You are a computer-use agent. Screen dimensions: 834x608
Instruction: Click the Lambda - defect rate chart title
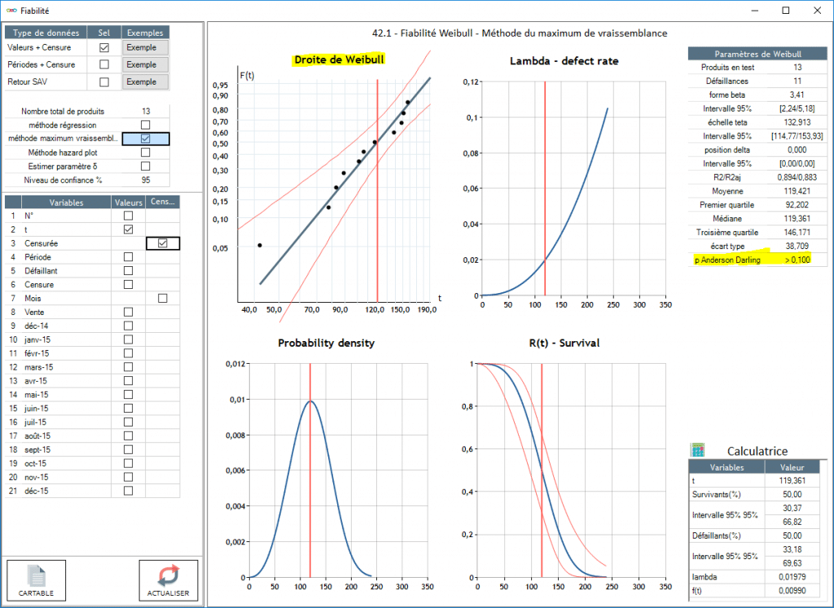pos(564,61)
